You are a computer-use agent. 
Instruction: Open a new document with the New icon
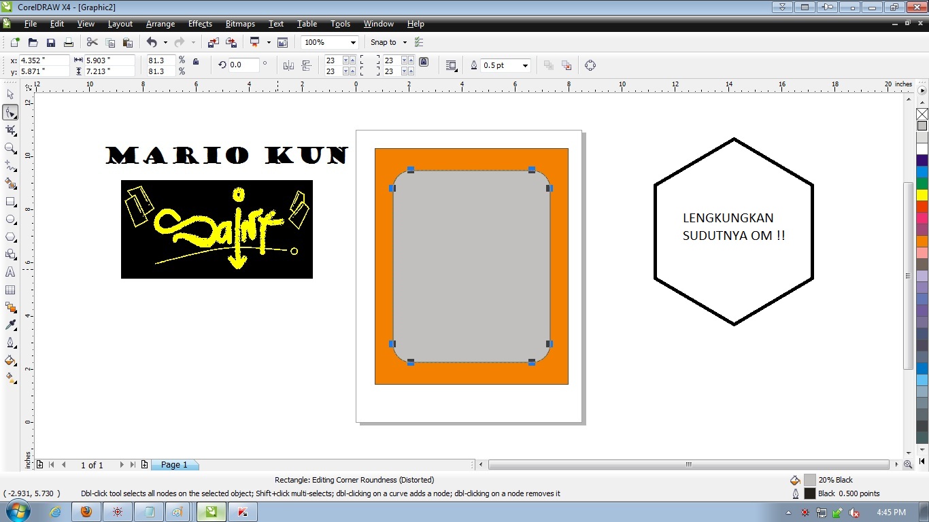point(14,41)
